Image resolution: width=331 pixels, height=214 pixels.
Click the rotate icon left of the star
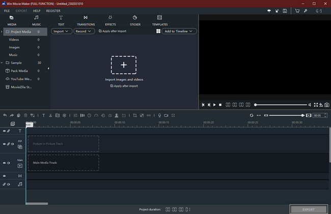coord(103,115)
